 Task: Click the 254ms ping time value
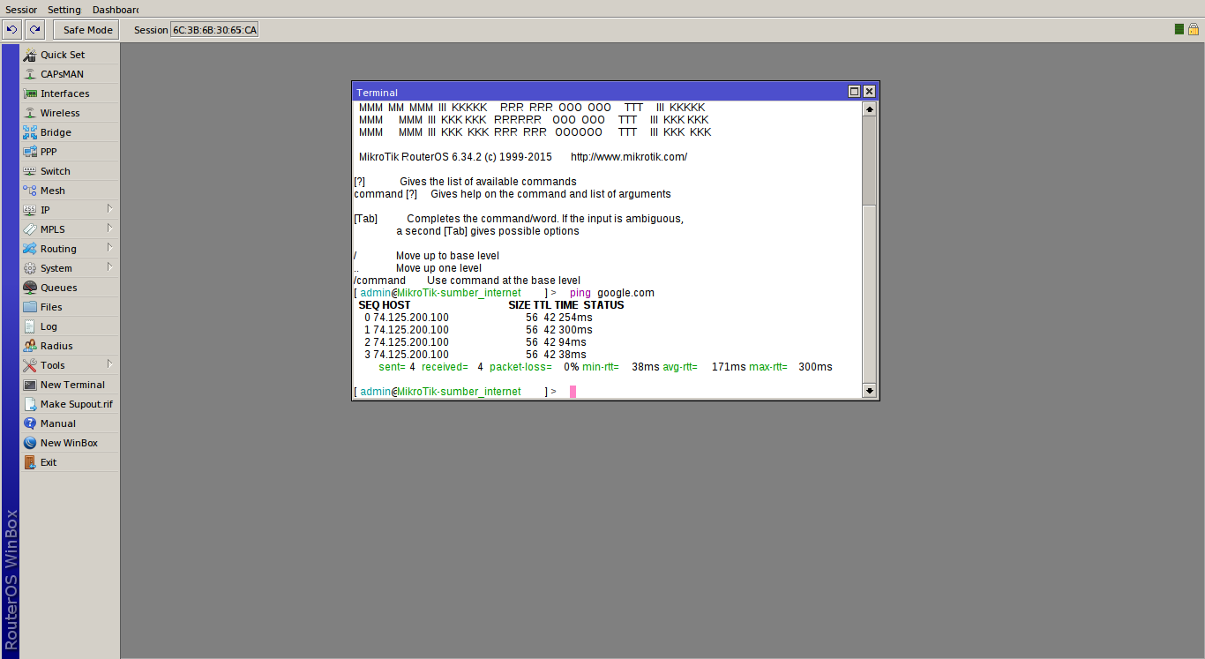575,318
